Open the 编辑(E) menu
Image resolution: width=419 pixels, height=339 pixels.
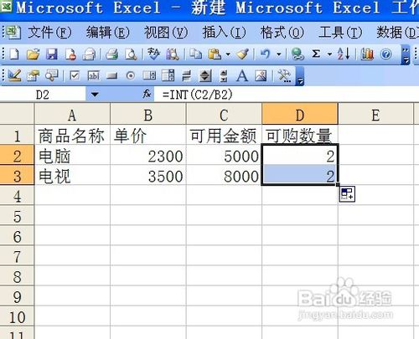108,33
